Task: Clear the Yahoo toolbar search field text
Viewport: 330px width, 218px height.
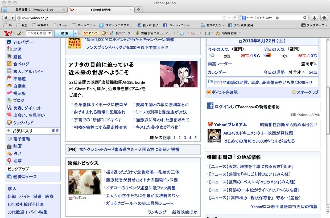Action: pyautogui.click(x=44, y=33)
